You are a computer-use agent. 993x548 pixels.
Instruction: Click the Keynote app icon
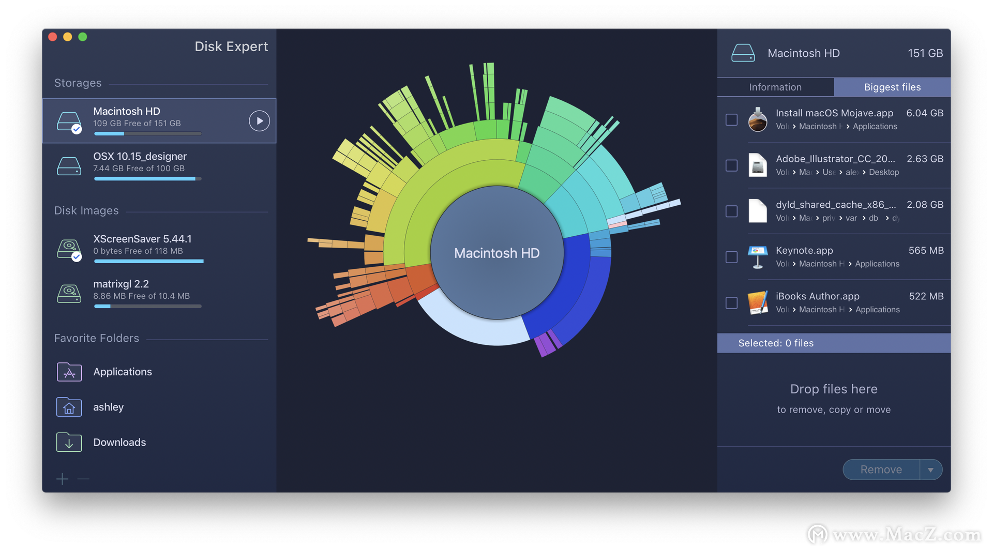[x=758, y=257]
